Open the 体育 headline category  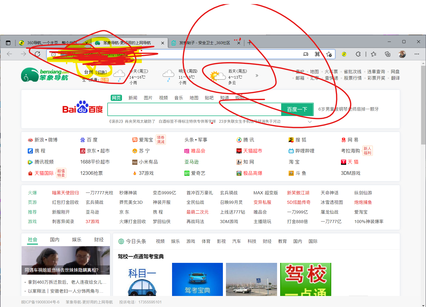click(206, 241)
